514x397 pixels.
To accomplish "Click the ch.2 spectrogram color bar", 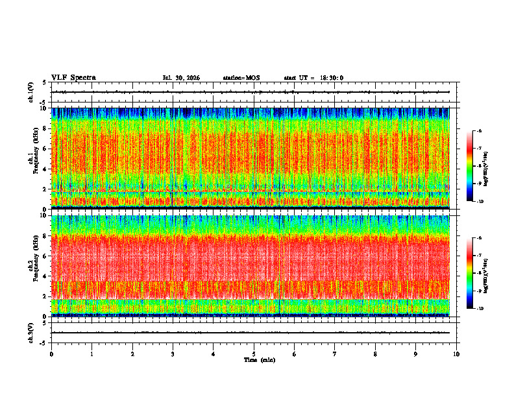I will [x=469, y=273].
